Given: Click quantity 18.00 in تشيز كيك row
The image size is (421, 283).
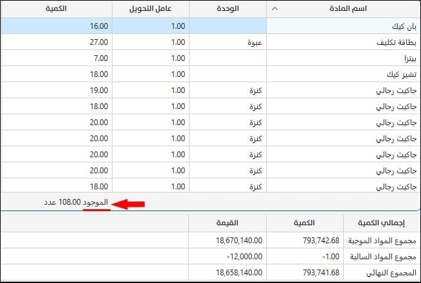Looking at the screenshot, I should pyautogui.click(x=57, y=74).
